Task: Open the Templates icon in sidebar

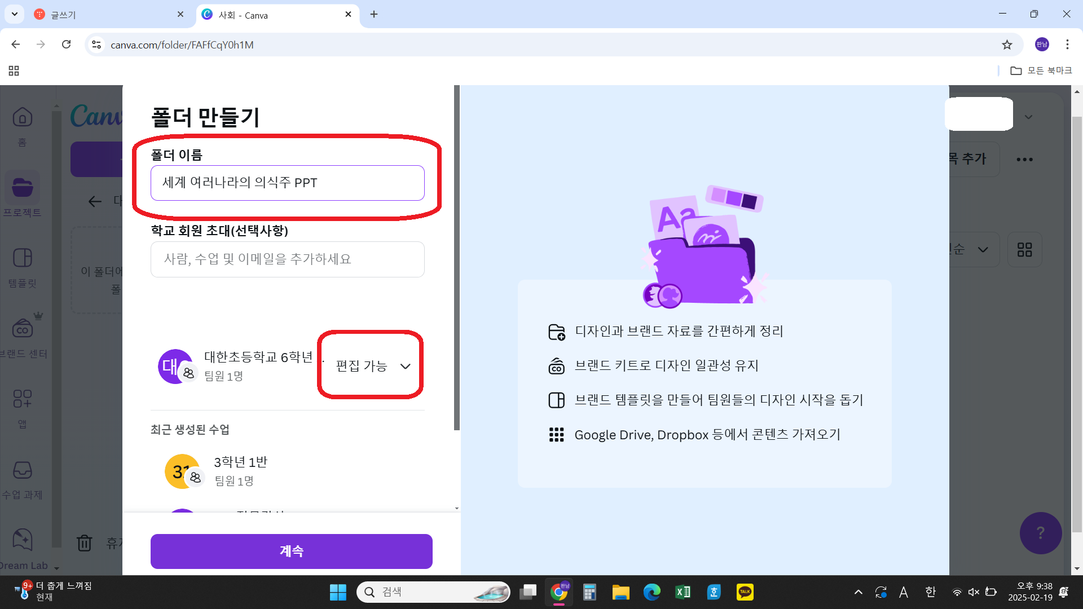Action: click(x=23, y=258)
